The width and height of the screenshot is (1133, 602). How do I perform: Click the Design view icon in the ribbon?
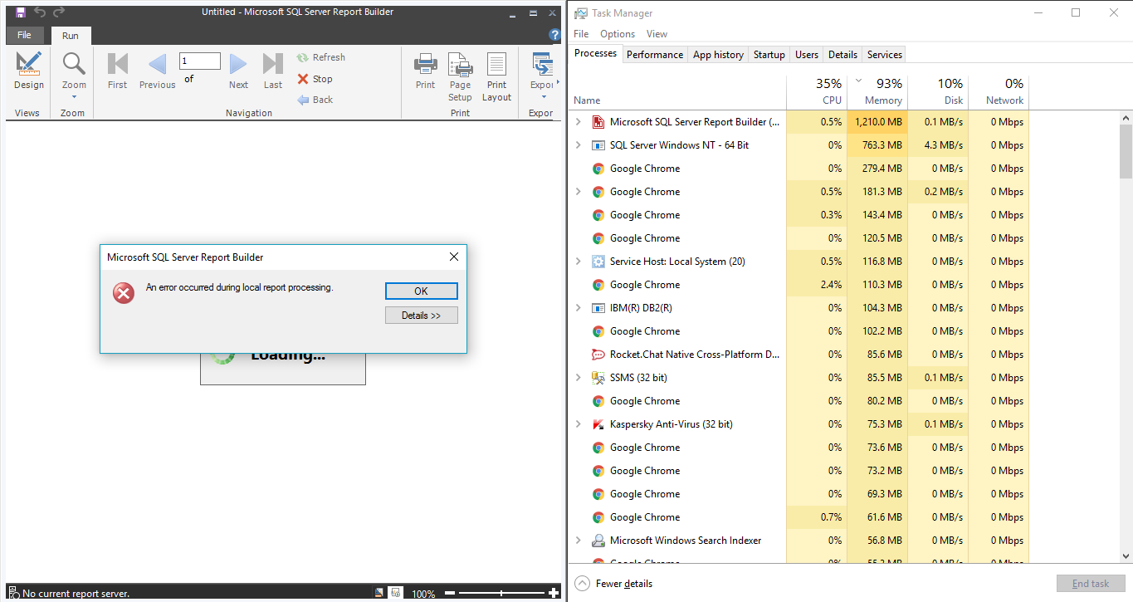(x=29, y=64)
